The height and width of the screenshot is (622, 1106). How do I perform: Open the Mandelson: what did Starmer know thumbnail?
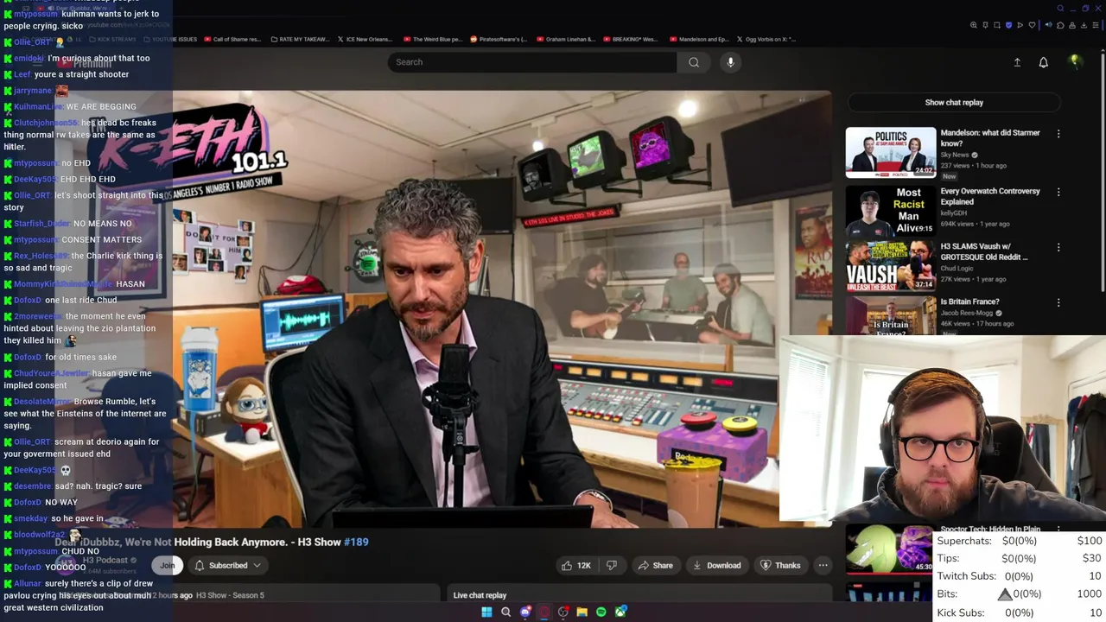(890, 152)
